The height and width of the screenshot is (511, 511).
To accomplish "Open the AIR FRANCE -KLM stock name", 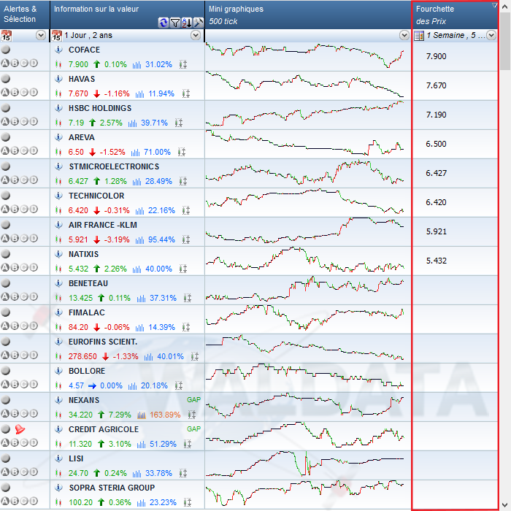I will [x=103, y=225].
